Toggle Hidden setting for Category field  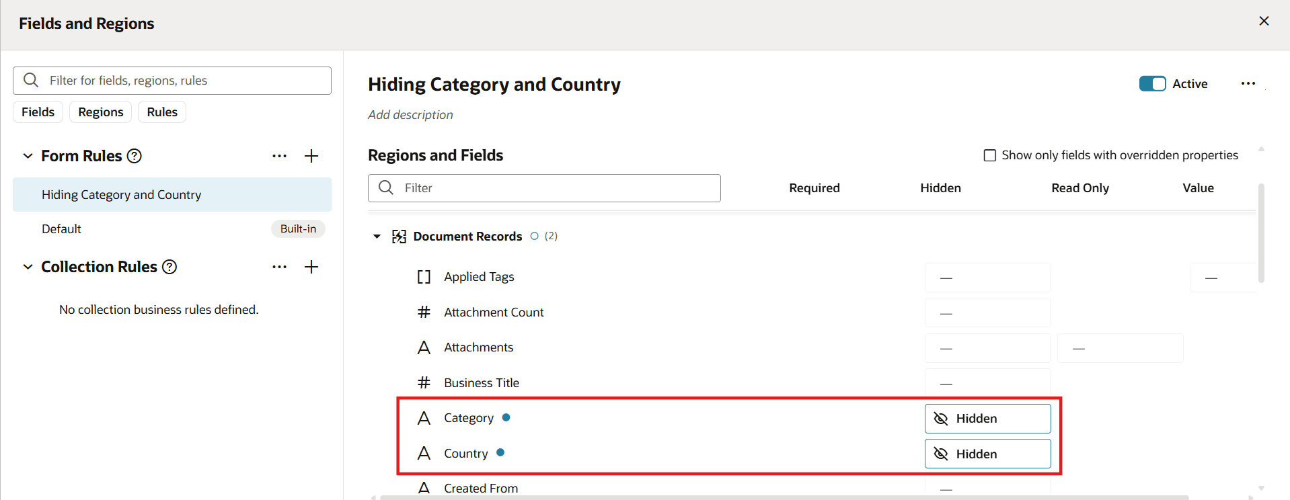click(x=987, y=419)
